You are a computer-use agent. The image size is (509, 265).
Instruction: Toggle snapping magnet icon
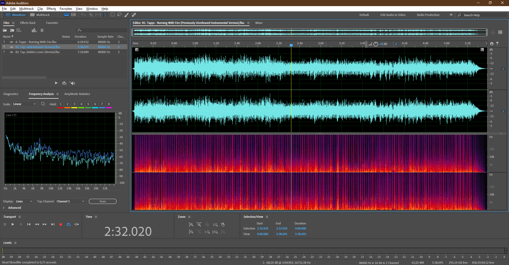492,44
